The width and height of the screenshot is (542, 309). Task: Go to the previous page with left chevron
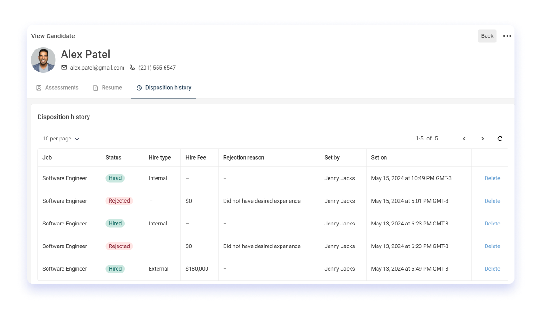click(464, 139)
